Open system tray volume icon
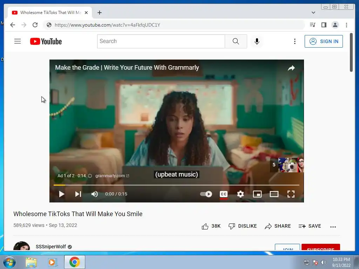The image size is (359, 269). pyautogui.click(x=323, y=262)
